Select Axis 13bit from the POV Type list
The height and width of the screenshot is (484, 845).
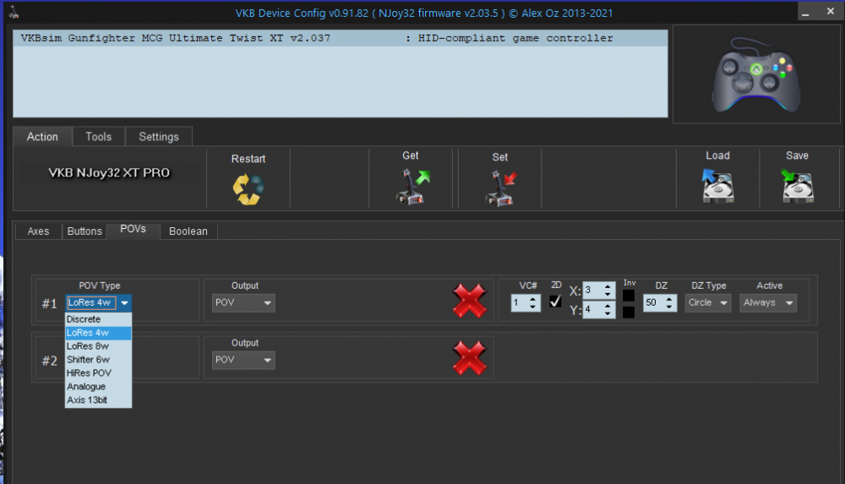coord(98,400)
